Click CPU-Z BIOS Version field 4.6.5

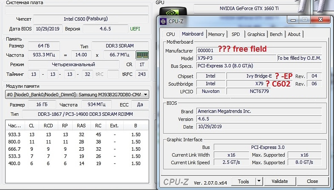pyautogui.click(x=259, y=119)
